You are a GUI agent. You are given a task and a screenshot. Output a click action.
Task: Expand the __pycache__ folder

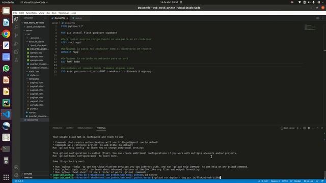point(35,38)
